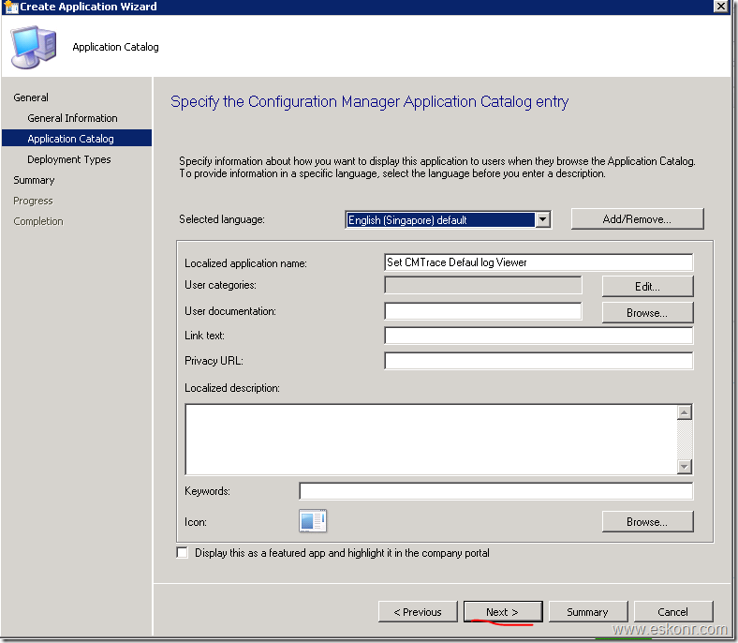Screen dimensions: 738x643
Task: Close the Create Application Wizard window
Action: pyautogui.click(x=720, y=7)
